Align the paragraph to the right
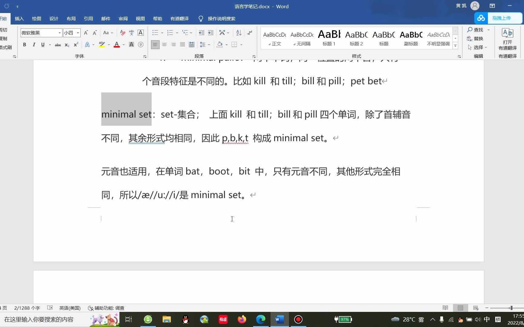The height and width of the screenshot is (327, 524). click(x=173, y=45)
